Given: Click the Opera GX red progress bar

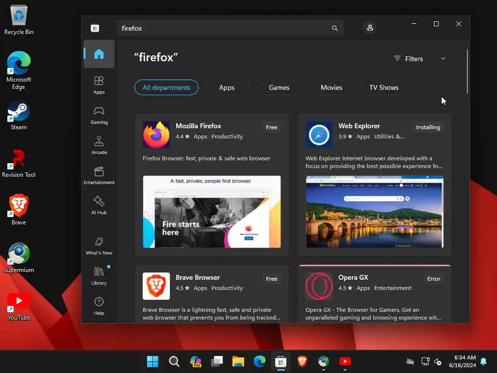Looking at the screenshot, I should click(x=375, y=266).
